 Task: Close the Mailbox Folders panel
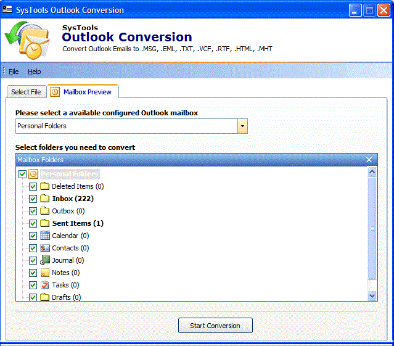click(x=369, y=160)
